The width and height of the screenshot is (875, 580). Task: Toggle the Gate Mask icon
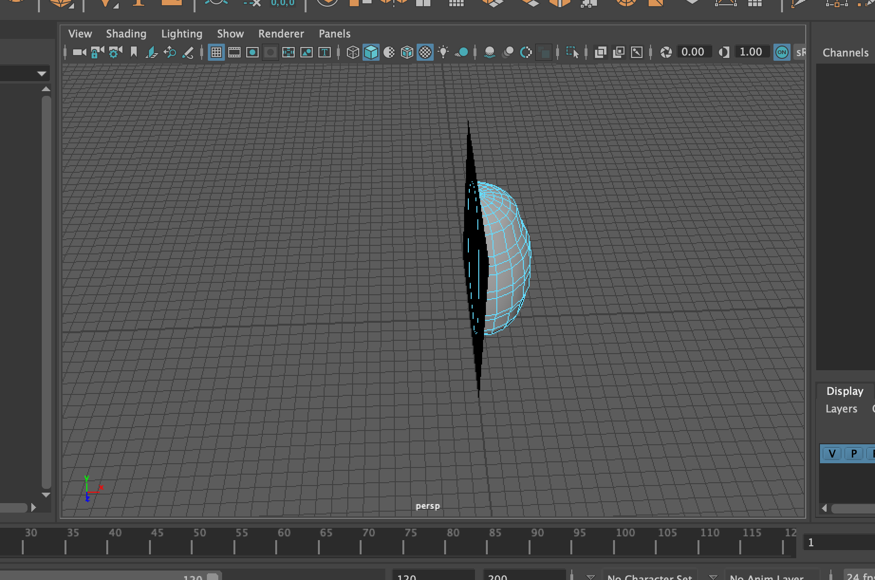(x=270, y=52)
